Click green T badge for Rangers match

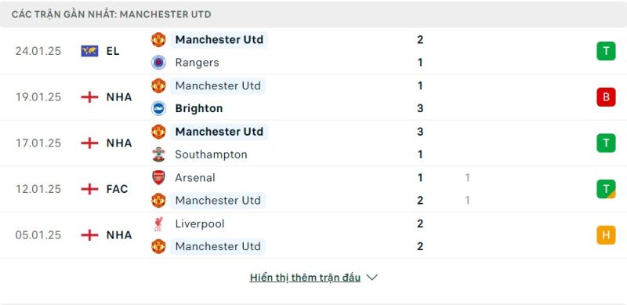pyautogui.click(x=606, y=51)
